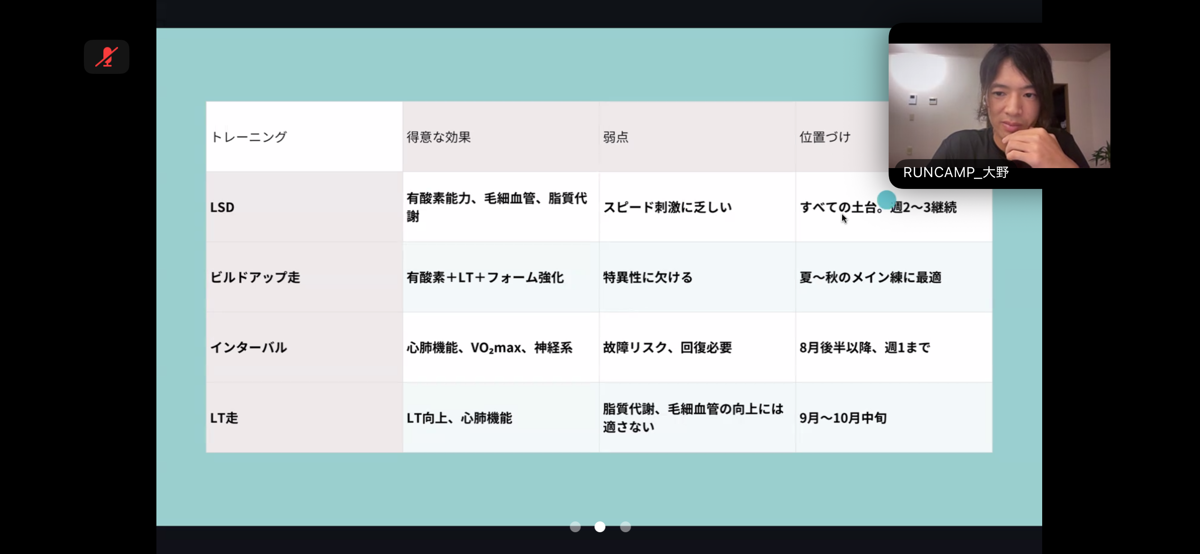Viewport: 1200px width, 554px height.
Task: Select the highlighted middle page dot
Action: (x=600, y=527)
